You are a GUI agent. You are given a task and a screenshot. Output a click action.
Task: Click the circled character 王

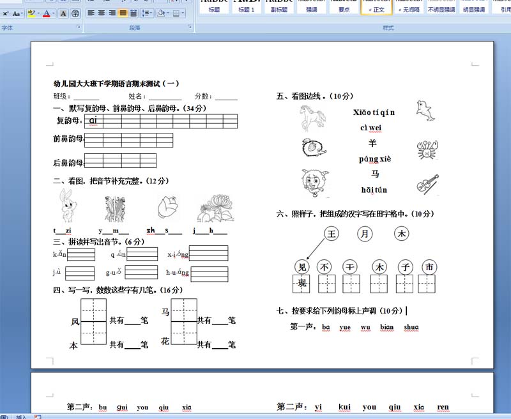click(332, 234)
